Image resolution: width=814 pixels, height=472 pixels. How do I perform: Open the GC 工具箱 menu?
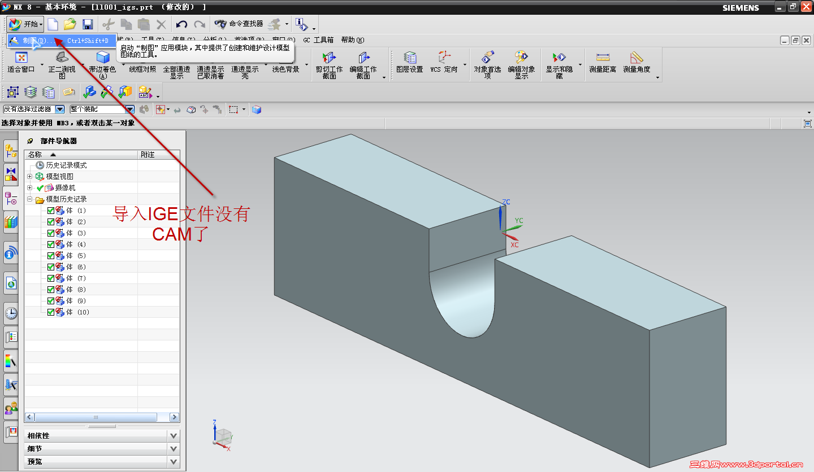point(318,40)
